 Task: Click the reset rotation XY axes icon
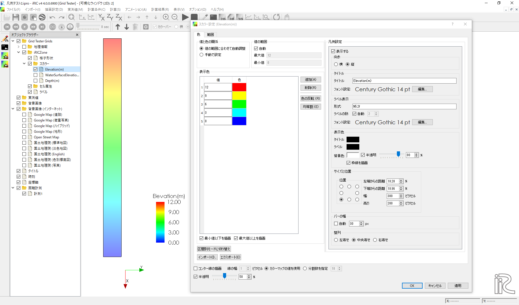coord(82,17)
